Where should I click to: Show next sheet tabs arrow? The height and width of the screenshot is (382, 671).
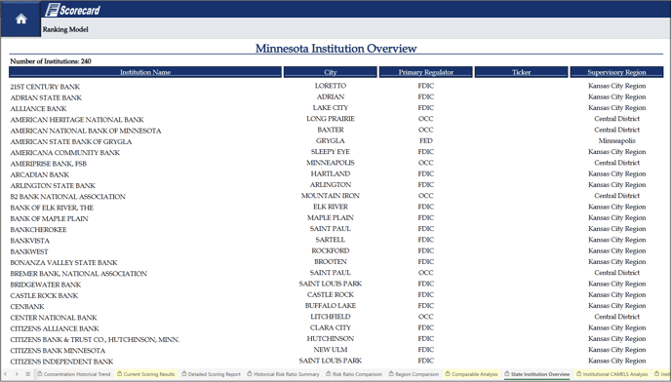(x=17, y=374)
